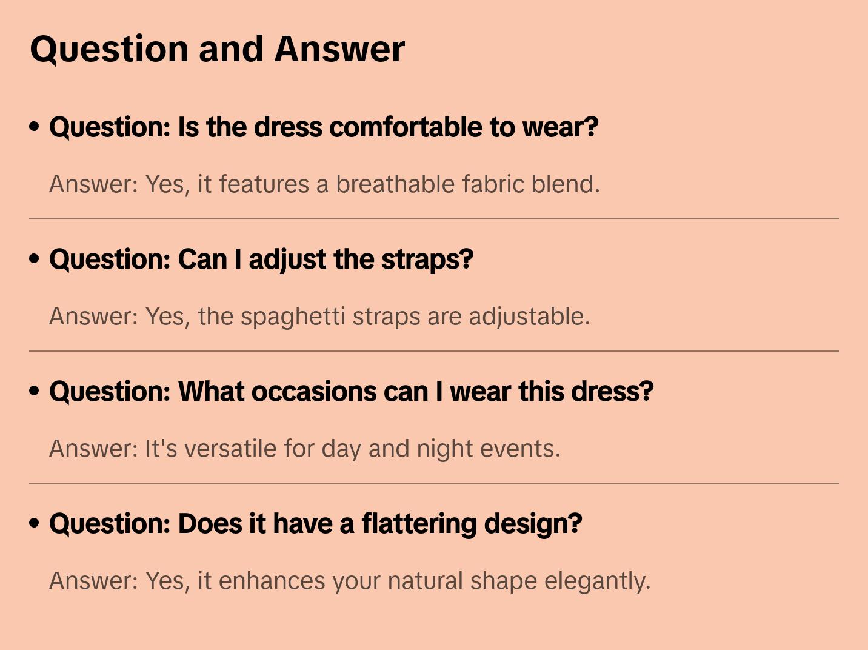Click the spaghetti straps adjustable answer
The height and width of the screenshot is (650, 868).
[319, 317]
